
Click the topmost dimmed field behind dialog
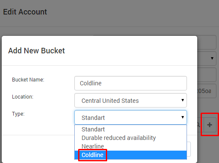click(x=207, y=42)
